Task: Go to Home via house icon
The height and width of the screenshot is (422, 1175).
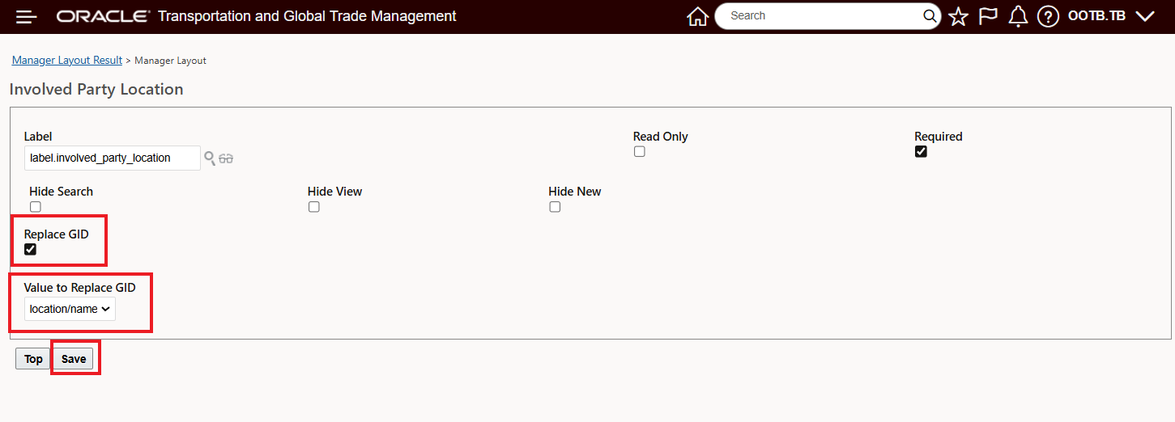Action: (x=697, y=17)
